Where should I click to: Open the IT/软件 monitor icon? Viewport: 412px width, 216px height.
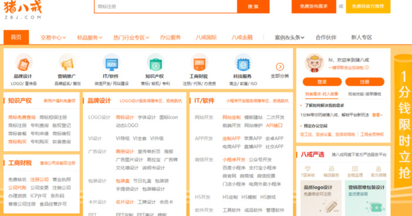tap(111, 63)
